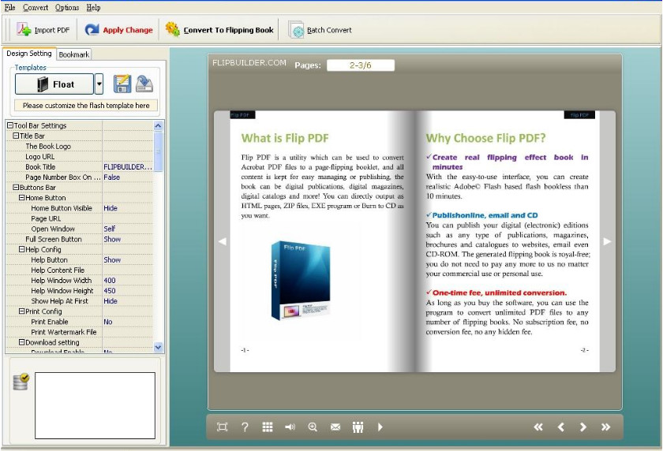This screenshot has height=451, width=663.
Task: Click the heading What is Flip PDF
Action: 285,138
